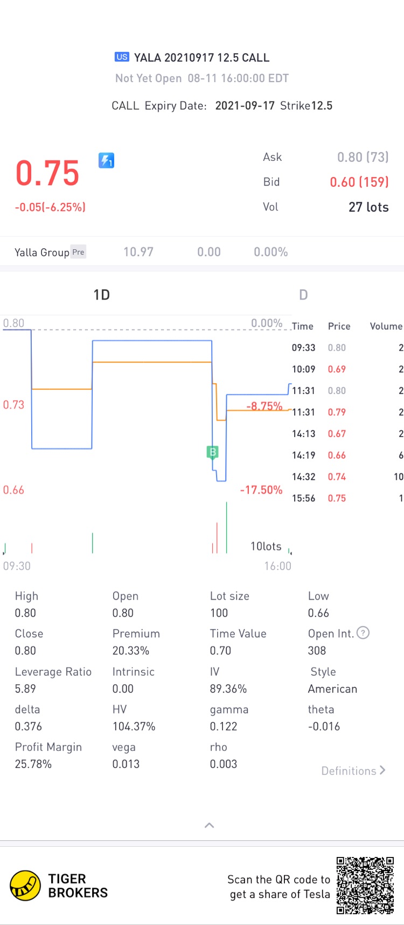This screenshot has width=404, height=925.
Task: Switch to the 1D chart tab
Action: 102,295
